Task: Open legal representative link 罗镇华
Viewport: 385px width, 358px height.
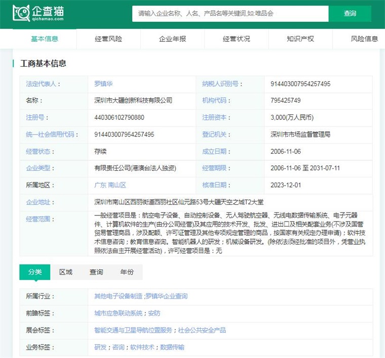Action: (103, 84)
